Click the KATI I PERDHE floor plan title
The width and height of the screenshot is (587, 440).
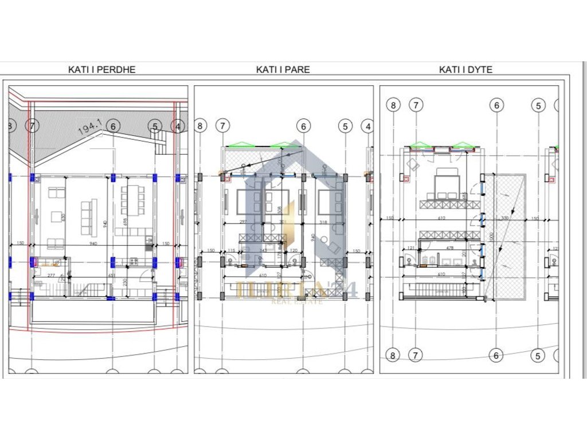[x=101, y=70]
